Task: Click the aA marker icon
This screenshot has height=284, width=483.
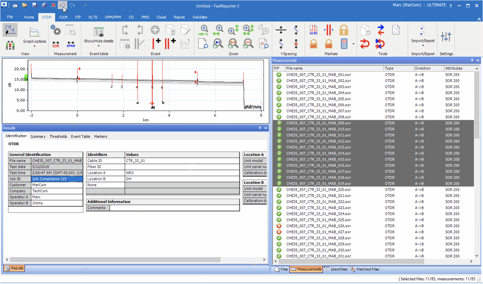Action: pyautogui.click(x=313, y=44)
